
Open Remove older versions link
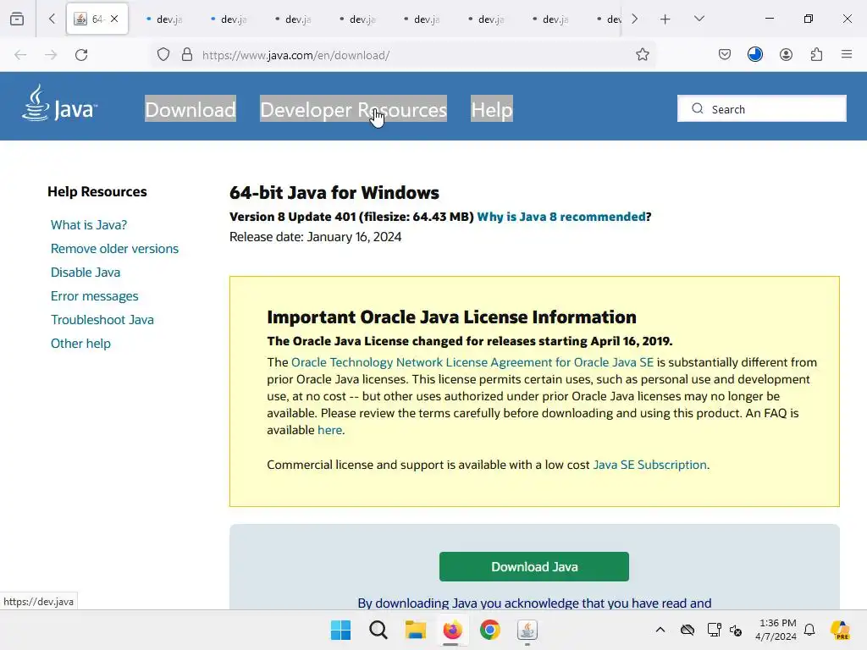click(x=114, y=249)
